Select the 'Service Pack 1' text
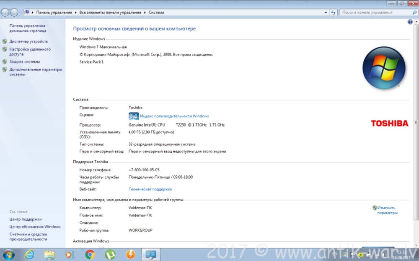The width and height of the screenshot is (419, 261). click(91, 62)
